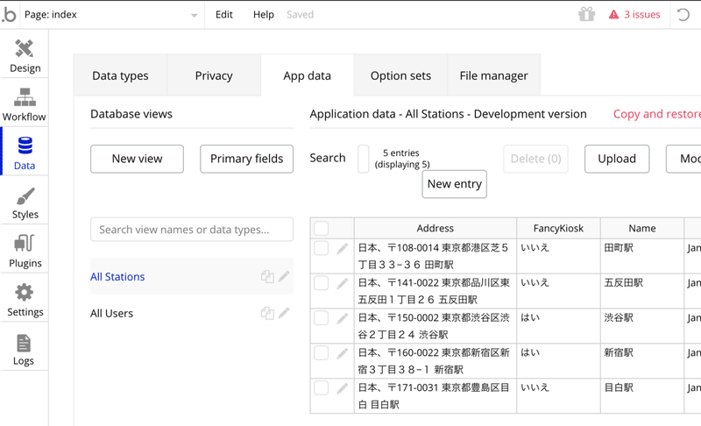Image resolution: width=701 pixels, height=426 pixels.
Task: Click the Delete (0) button
Action: 535,159
